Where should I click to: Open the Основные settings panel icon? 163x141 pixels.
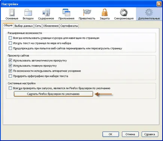point(12,14)
